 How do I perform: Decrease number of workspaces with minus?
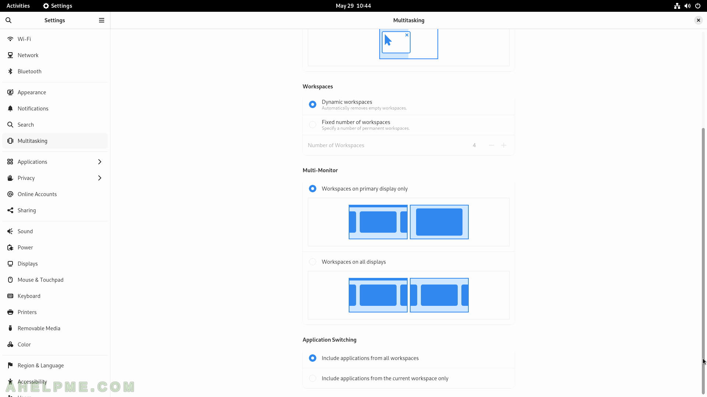[492, 145]
